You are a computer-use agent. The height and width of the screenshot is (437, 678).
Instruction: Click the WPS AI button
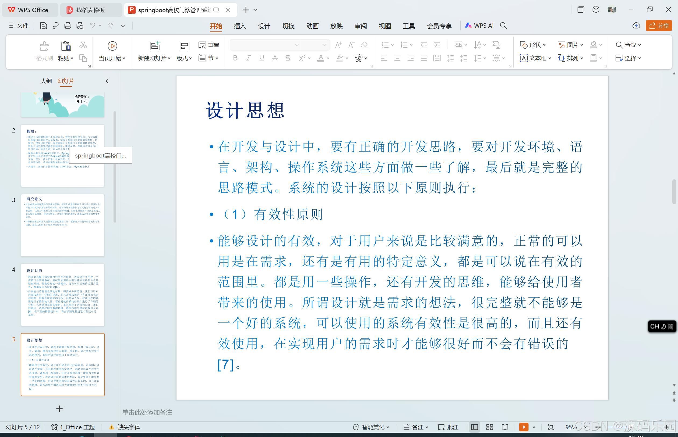click(x=479, y=26)
